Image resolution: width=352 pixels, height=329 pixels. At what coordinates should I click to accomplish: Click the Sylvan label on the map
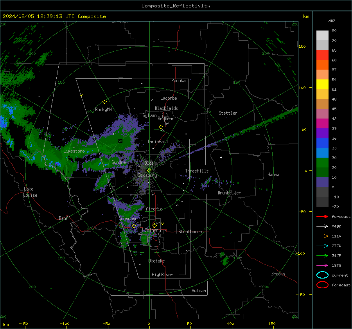click(149, 115)
